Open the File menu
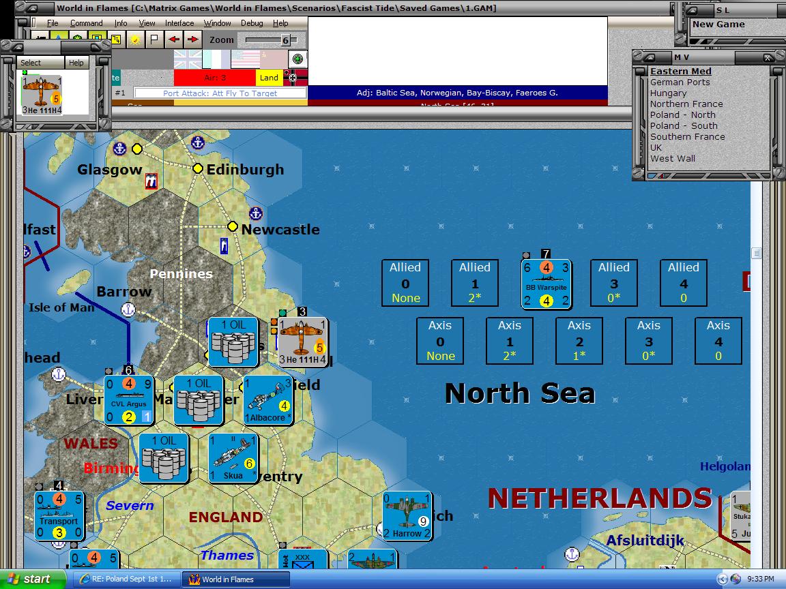The image size is (786, 589). [52, 23]
